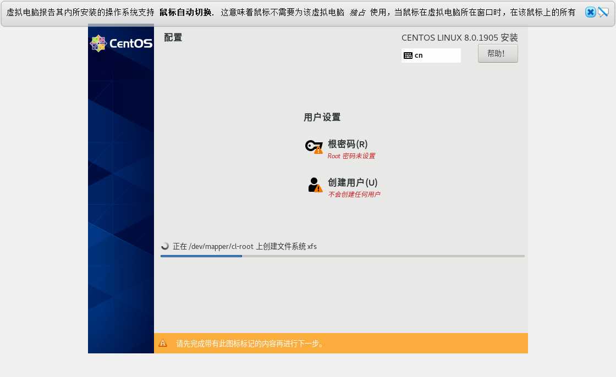The height and width of the screenshot is (377, 616).
Task: Click the /dev/mapper/cl-root xfs status text
Action: [x=245, y=246]
